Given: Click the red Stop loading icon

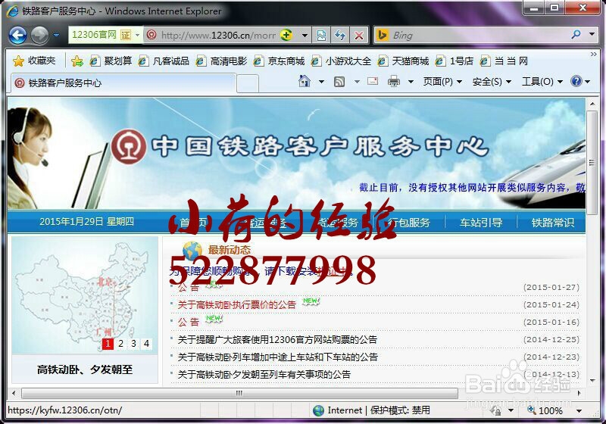Looking at the screenshot, I should click(359, 36).
